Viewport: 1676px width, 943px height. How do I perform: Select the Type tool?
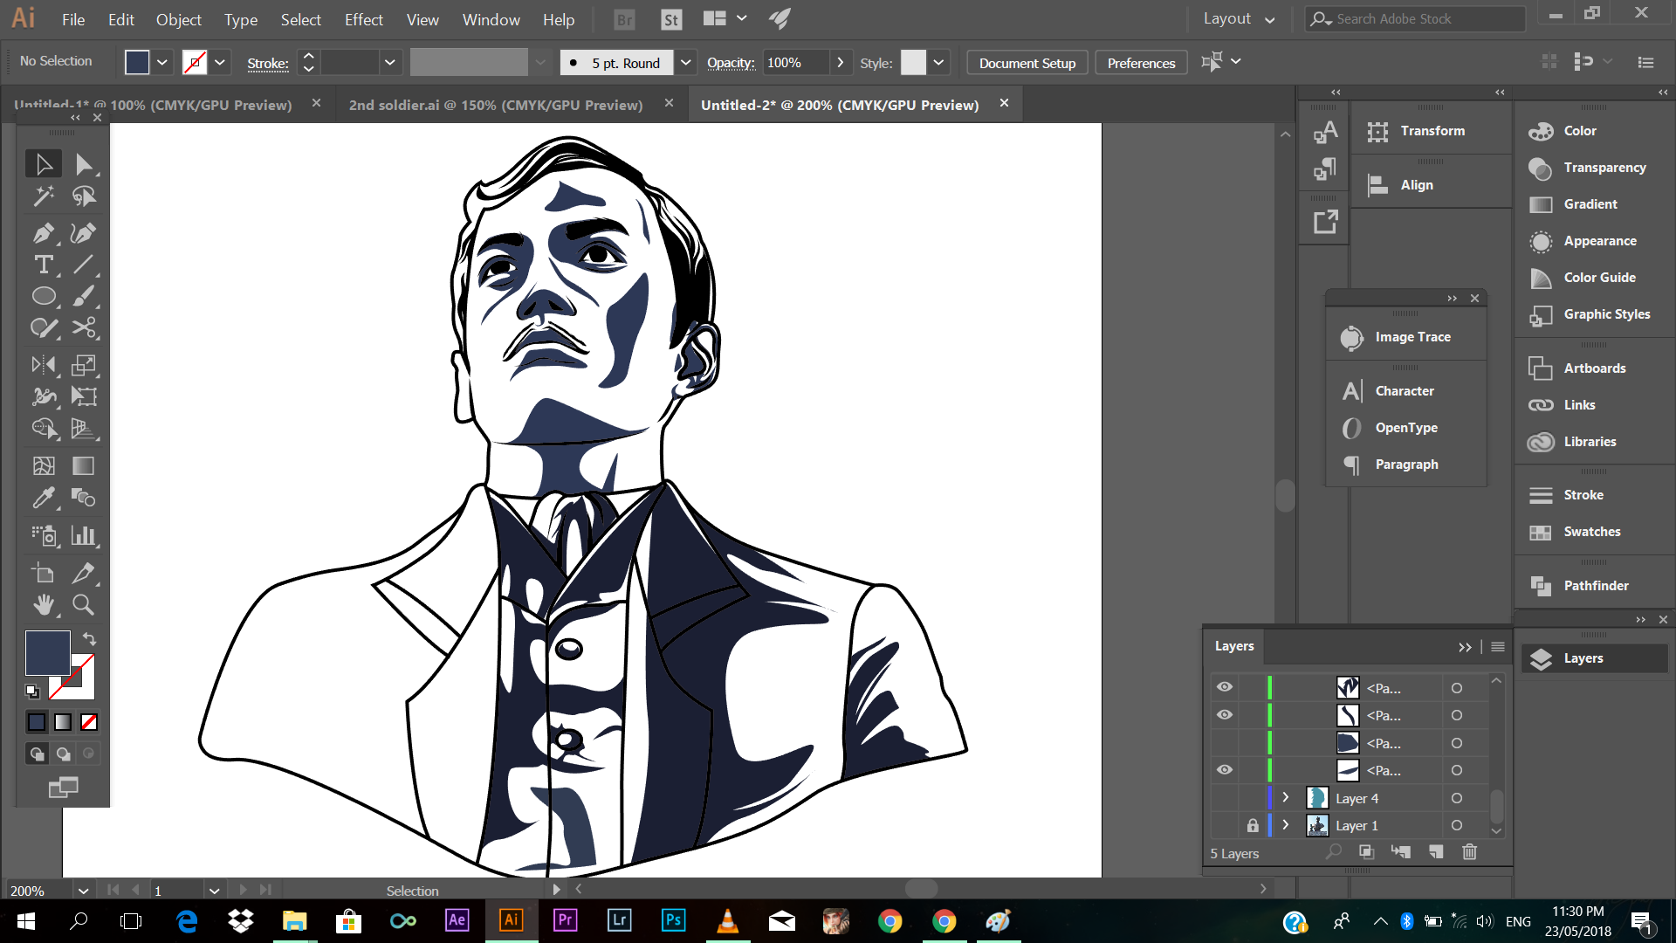[43, 265]
